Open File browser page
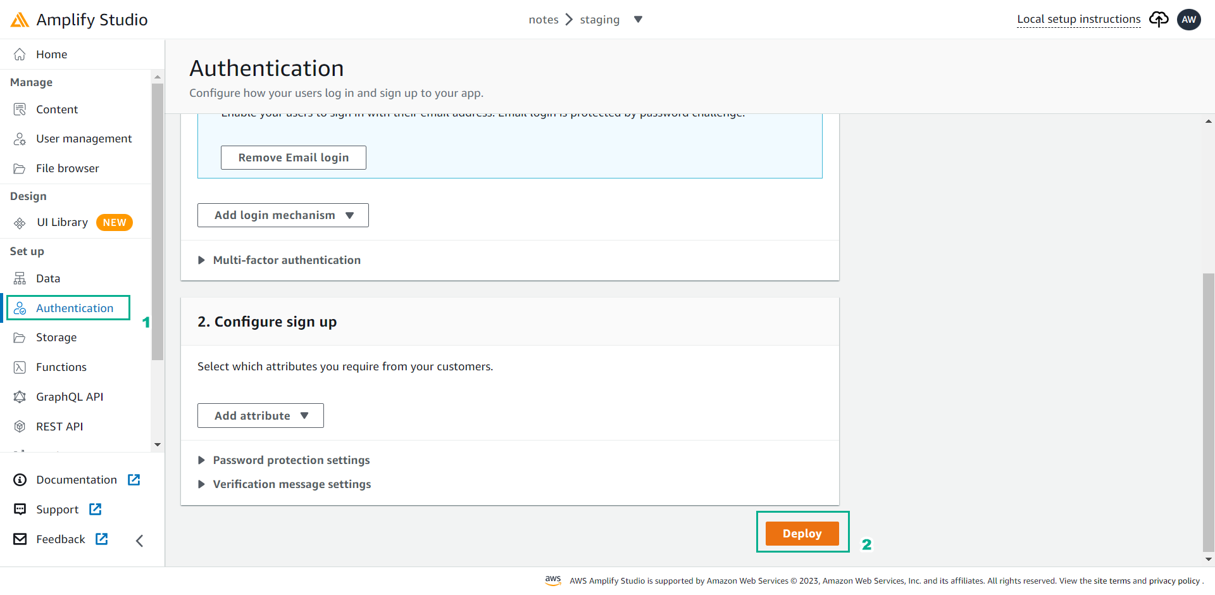Viewport: 1215px width, 595px height. click(x=68, y=168)
